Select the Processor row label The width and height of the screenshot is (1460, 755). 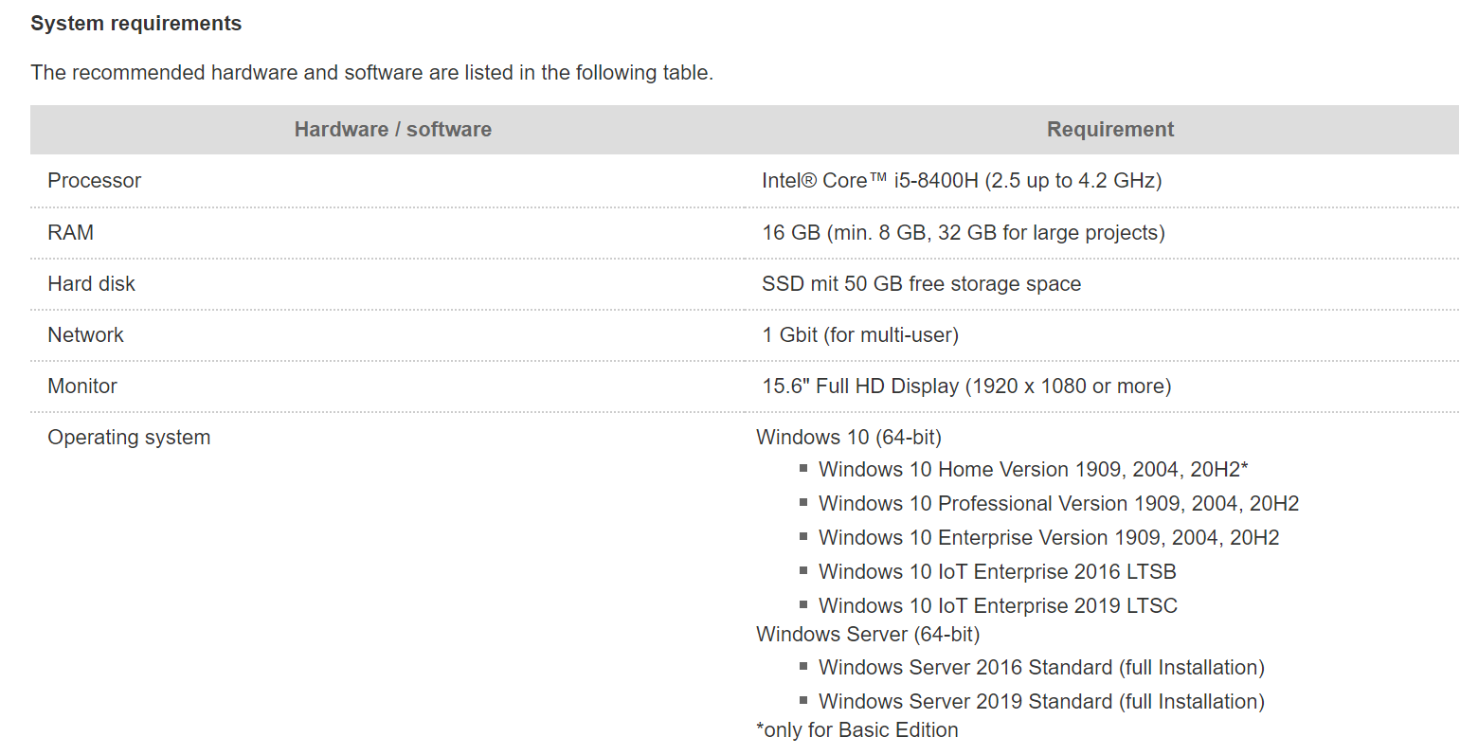94,181
